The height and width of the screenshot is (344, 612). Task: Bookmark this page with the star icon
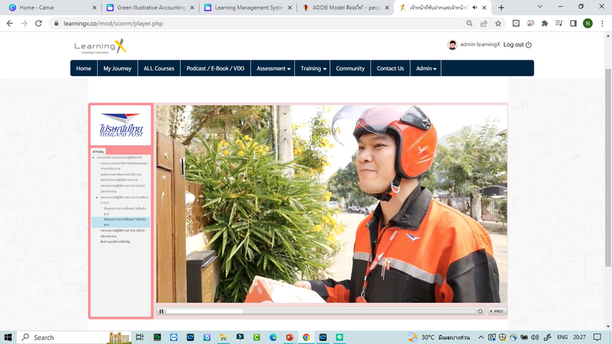pos(498,23)
